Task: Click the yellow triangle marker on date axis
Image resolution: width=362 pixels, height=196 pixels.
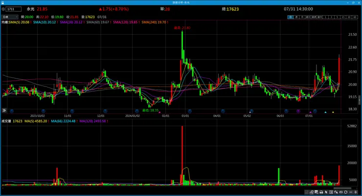Action: pos(333,112)
